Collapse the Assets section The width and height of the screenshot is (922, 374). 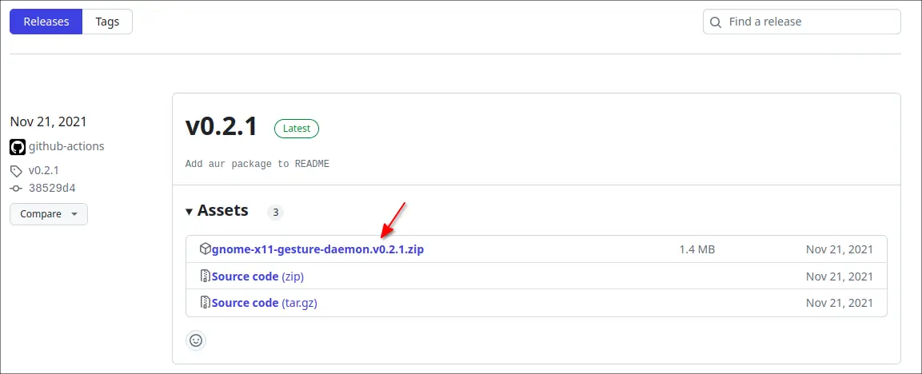pyautogui.click(x=217, y=210)
